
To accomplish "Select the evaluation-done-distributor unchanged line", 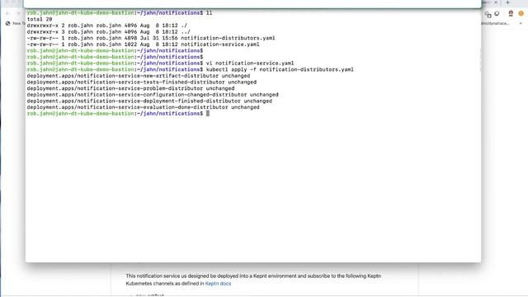I will 143,107.
